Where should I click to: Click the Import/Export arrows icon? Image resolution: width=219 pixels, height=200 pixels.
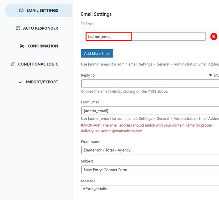pos(21,82)
